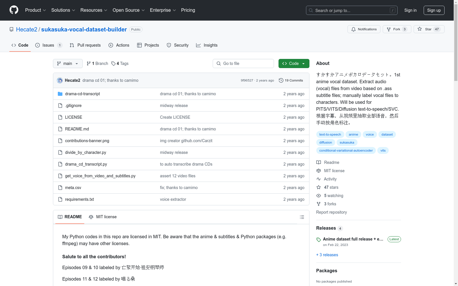Open contributions-banner.png file
This screenshot has width=458, height=286.
[x=87, y=141]
